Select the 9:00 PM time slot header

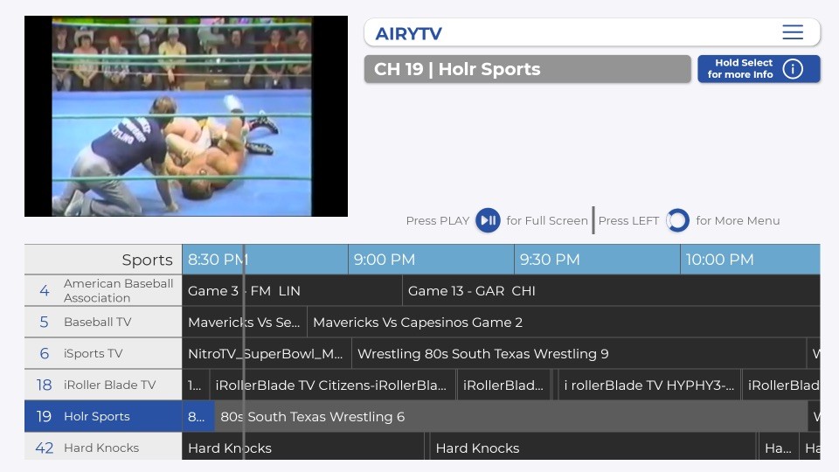click(x=431, y=260)
